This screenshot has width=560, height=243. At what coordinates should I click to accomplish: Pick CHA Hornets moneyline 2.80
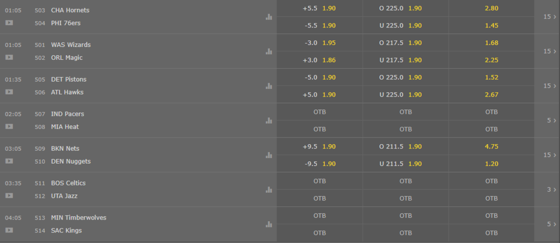[492, 8]
